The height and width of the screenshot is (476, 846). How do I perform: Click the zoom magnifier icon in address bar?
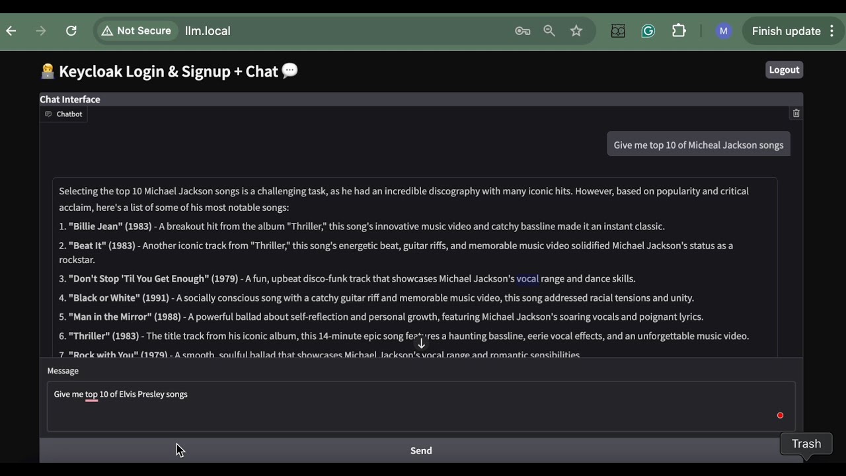pyautogui.click(x=549, y=31)
